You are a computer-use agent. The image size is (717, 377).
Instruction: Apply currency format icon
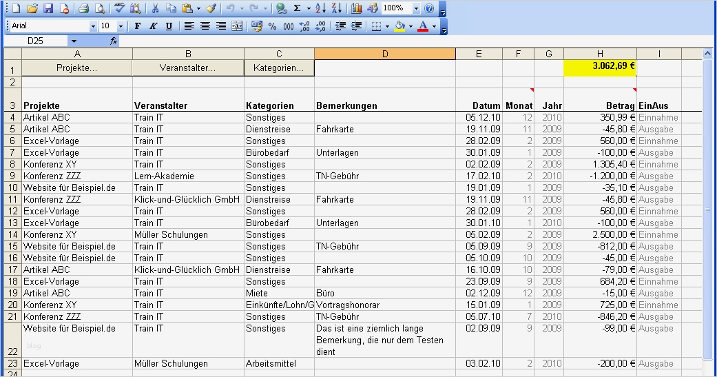tap(257, 26)
